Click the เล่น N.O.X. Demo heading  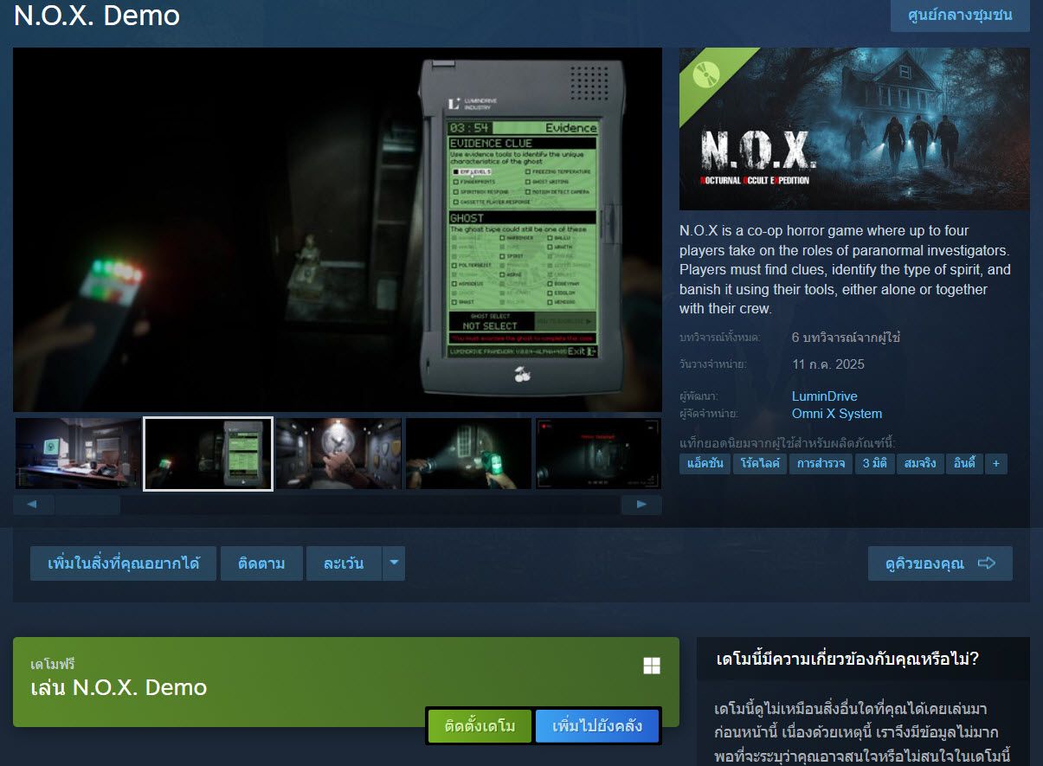(119, 688)
